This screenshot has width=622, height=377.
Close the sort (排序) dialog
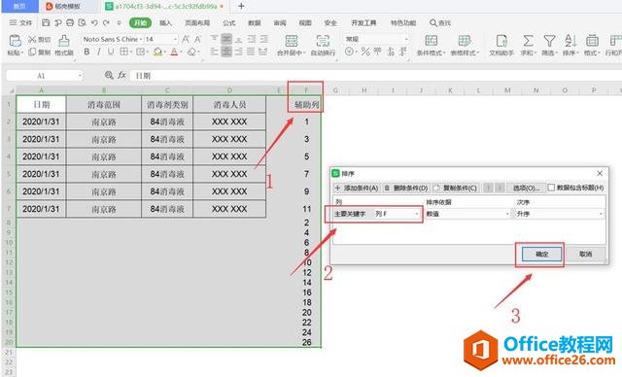point(600,173)
